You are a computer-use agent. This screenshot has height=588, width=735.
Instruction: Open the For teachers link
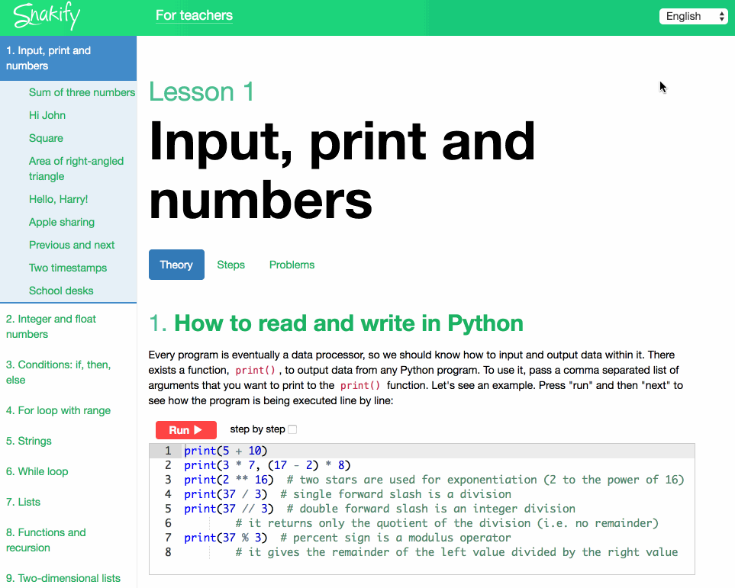pos(194,15)
